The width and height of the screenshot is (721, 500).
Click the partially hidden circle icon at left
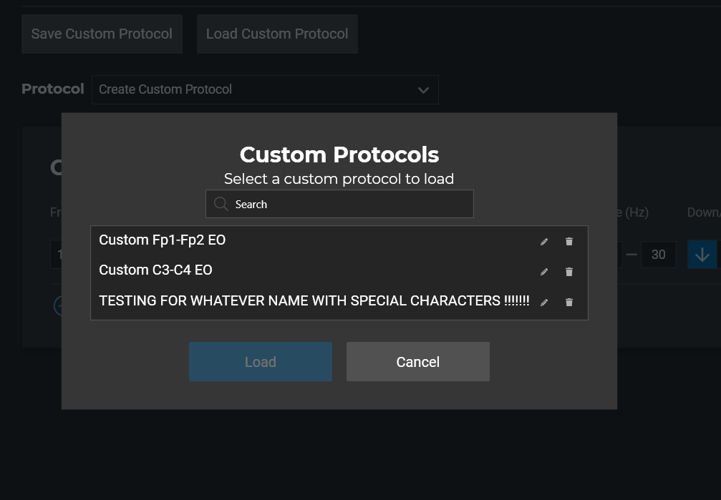(57, 305)
